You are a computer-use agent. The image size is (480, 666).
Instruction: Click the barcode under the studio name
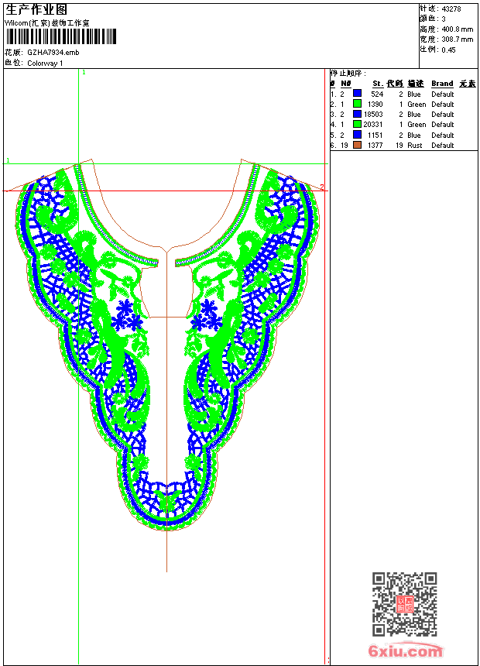pos(60,36)
